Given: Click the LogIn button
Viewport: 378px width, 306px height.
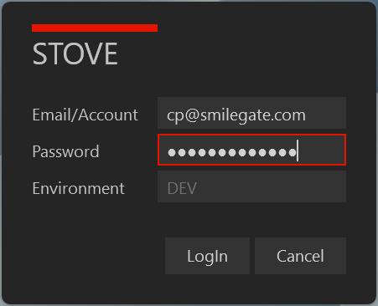Looking at the screenshot, I should pos(207,256).
